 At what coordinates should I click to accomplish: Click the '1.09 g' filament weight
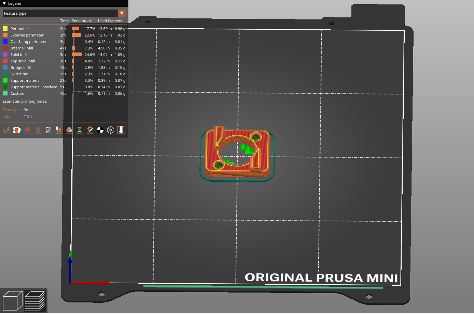point(120,55)
